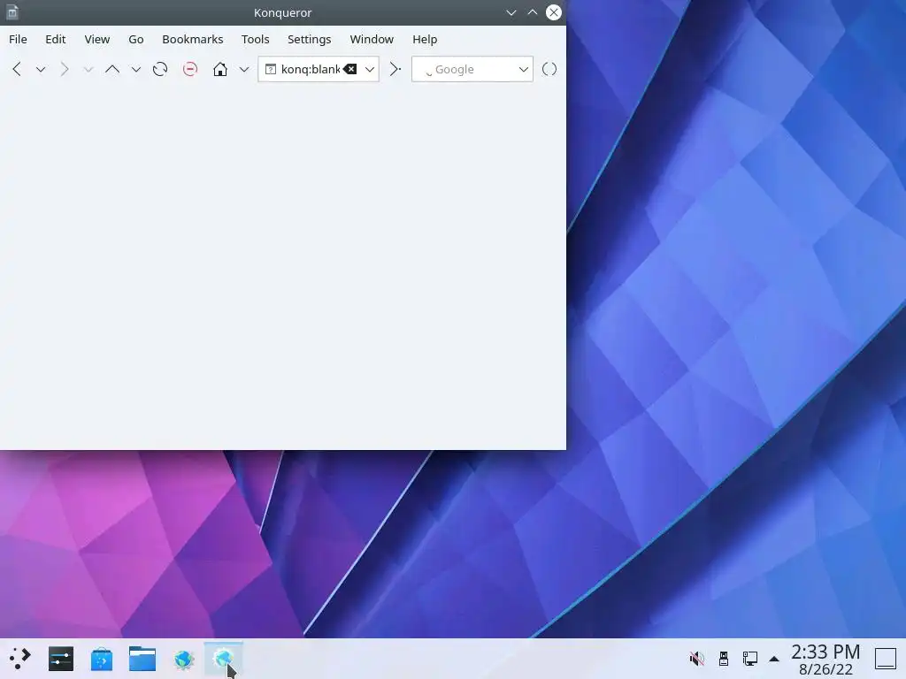Click the active Konqueror task in taskbar
Screen dimensions: 906x679
pyautogui.click(x=224, y=658)
